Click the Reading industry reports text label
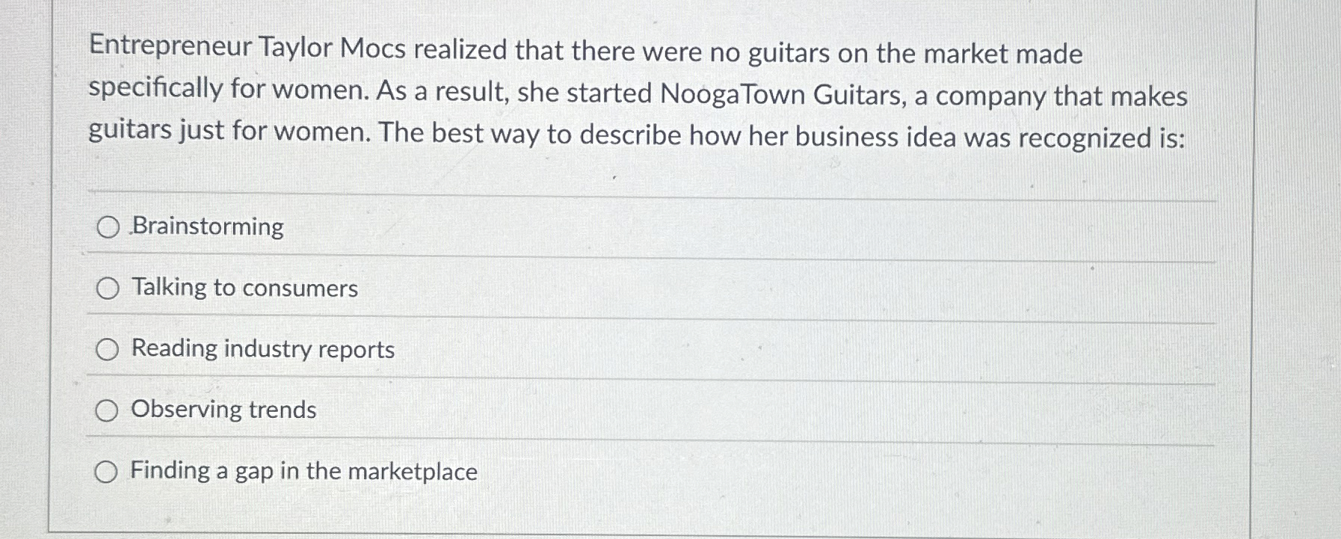Viewport: 1341px width, 539px height. click(x=262, y=348)
